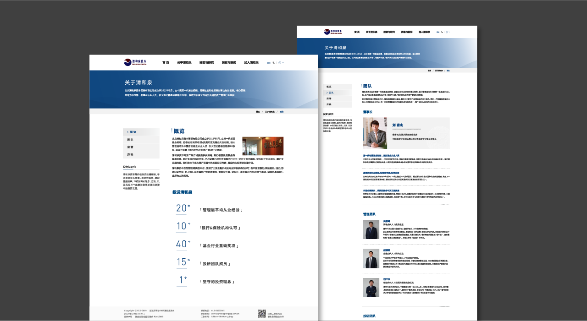Select 历程 in the overview page sidebar
Image resolution: width=587 pixels, height=321 pixels.
(141, 154)
